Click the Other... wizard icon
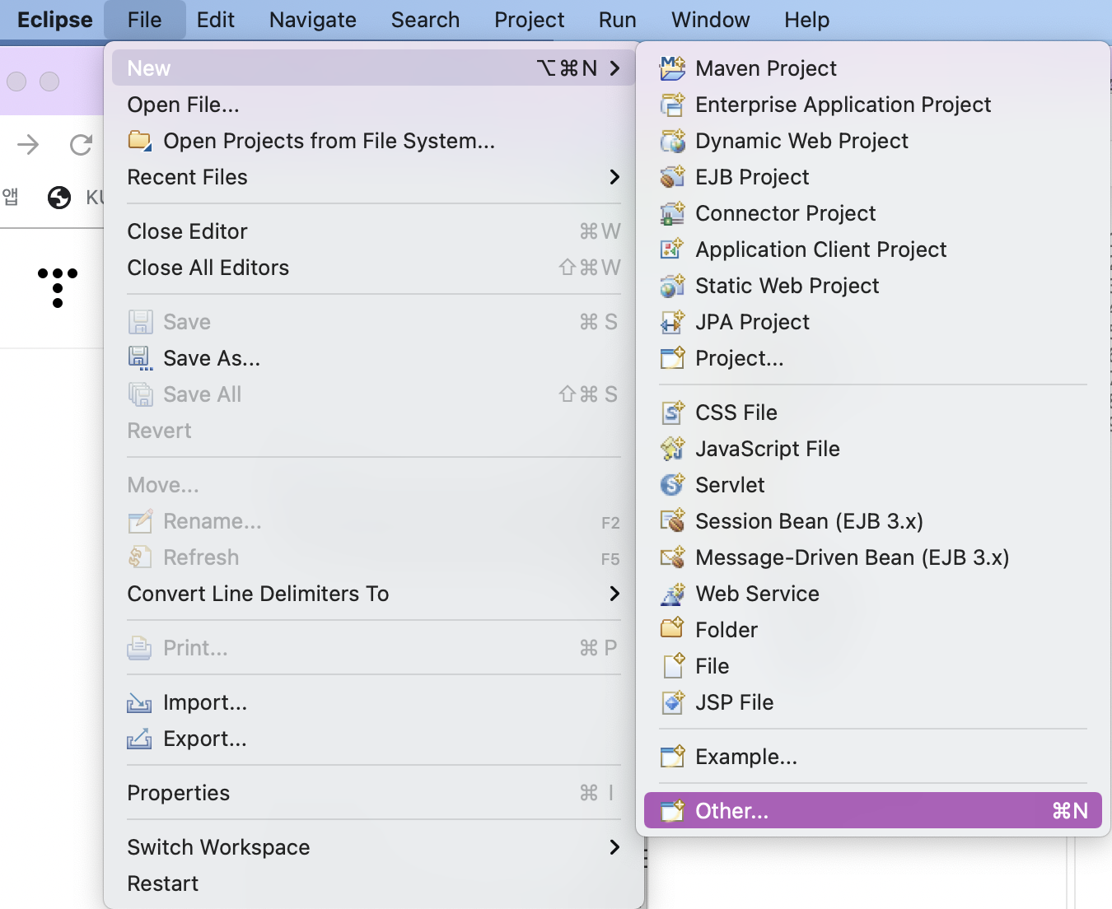 [x=672, y=811]
